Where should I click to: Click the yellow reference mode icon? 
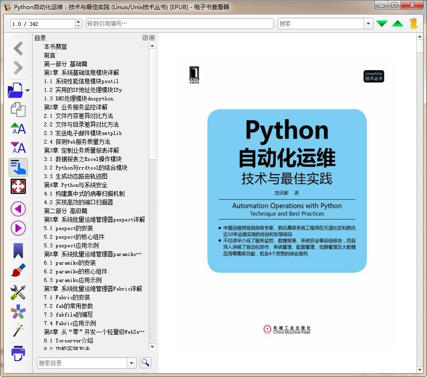414,24
